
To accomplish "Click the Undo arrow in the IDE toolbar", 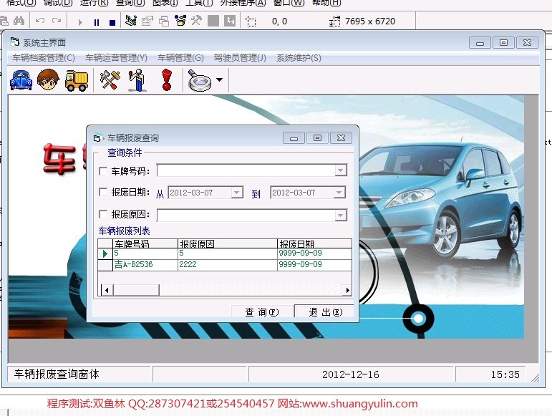I will point(40,21).
